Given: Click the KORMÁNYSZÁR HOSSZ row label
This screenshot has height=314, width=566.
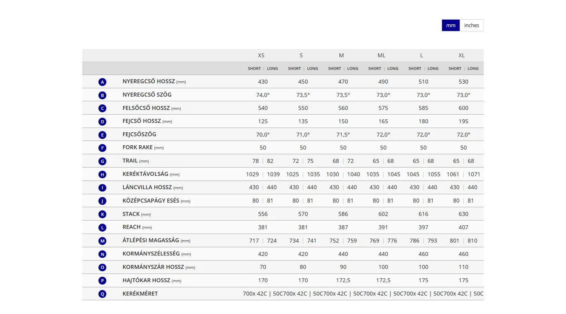Looking at the screenshot, I should tap(159, 267).
